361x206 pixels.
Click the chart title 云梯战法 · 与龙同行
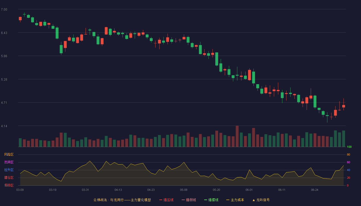click(108, 200)
